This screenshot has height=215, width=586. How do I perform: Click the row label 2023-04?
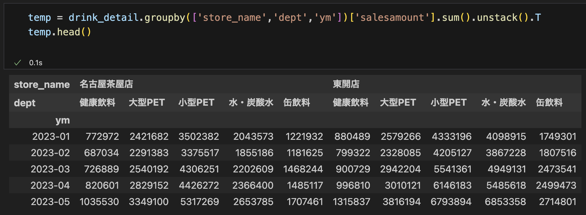50,185
